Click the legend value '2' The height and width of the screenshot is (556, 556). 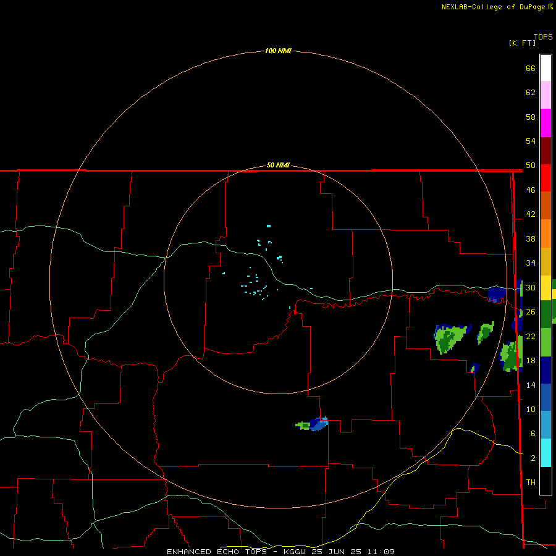coord(533,458)
